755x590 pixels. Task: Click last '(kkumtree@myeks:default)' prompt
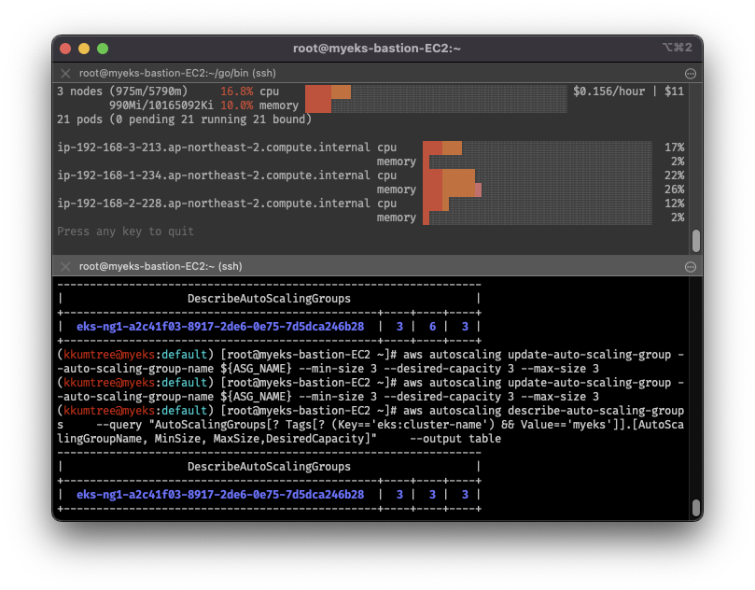[135, 411]
